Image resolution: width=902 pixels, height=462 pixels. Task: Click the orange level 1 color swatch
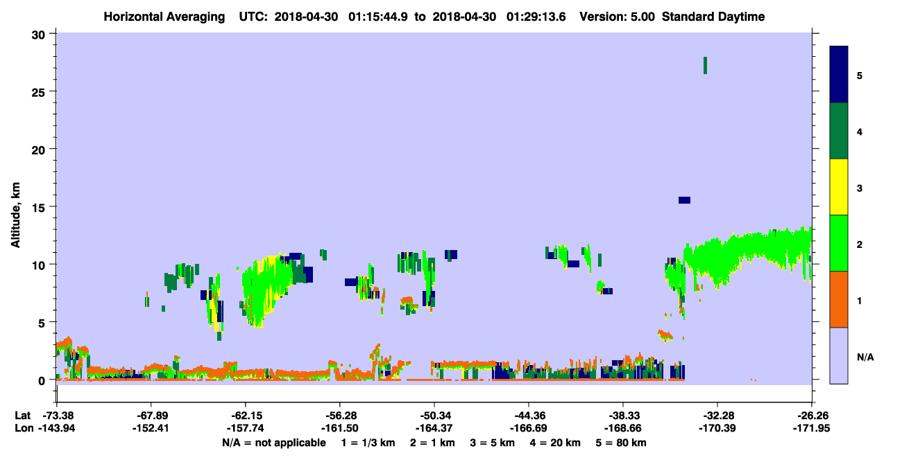click(x=839, y=299)
